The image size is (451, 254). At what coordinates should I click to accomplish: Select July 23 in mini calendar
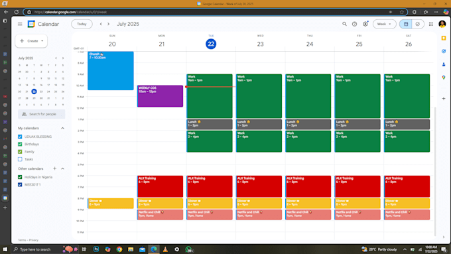[41, 92]
